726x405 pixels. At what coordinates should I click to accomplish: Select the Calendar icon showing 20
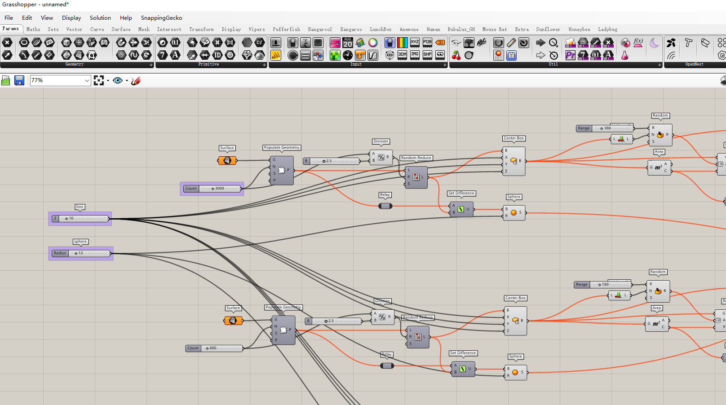(348, 43)
